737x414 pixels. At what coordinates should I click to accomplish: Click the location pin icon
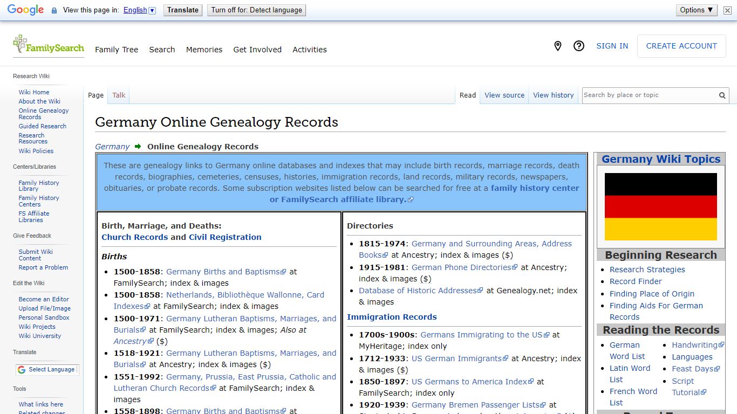click(x=558, y=46)
